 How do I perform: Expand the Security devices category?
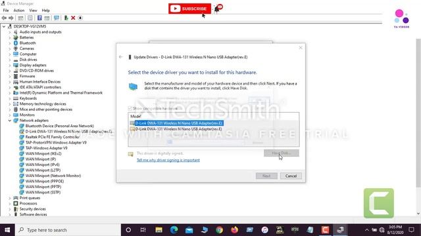[10, 209]
